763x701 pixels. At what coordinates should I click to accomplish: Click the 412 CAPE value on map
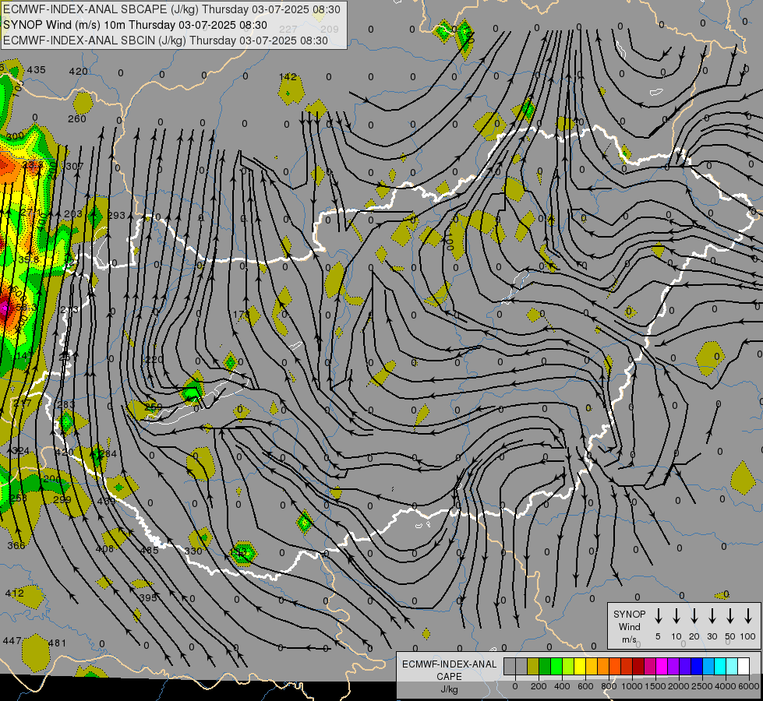(x=14, y=593)
